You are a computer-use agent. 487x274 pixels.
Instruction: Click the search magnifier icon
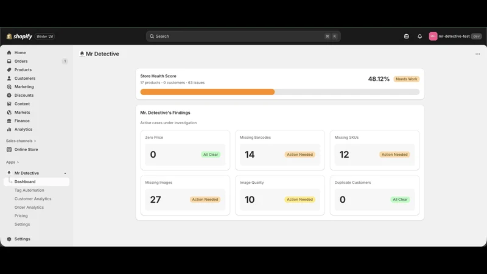tap(152, 37)
